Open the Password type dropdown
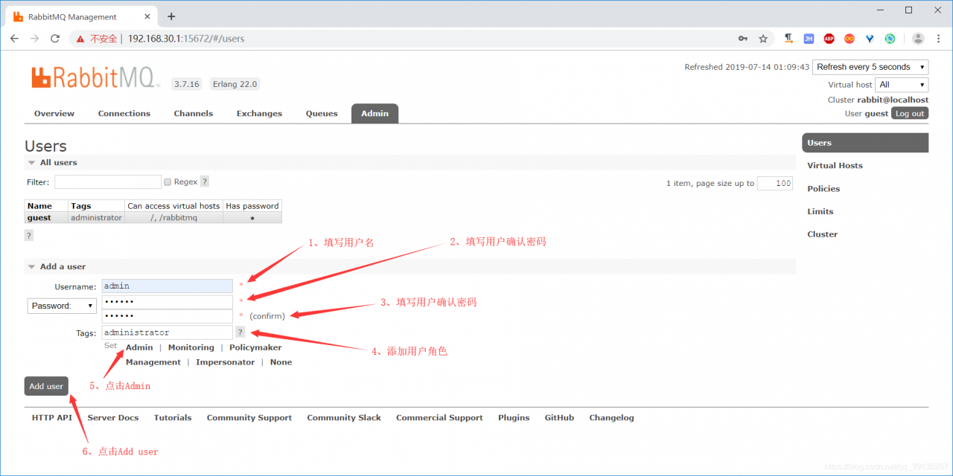 [x=62, y=306]
